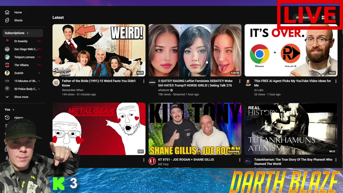
Task: Open Teleport.camera avatar in sidebar
Action: [x=7, y=57]
